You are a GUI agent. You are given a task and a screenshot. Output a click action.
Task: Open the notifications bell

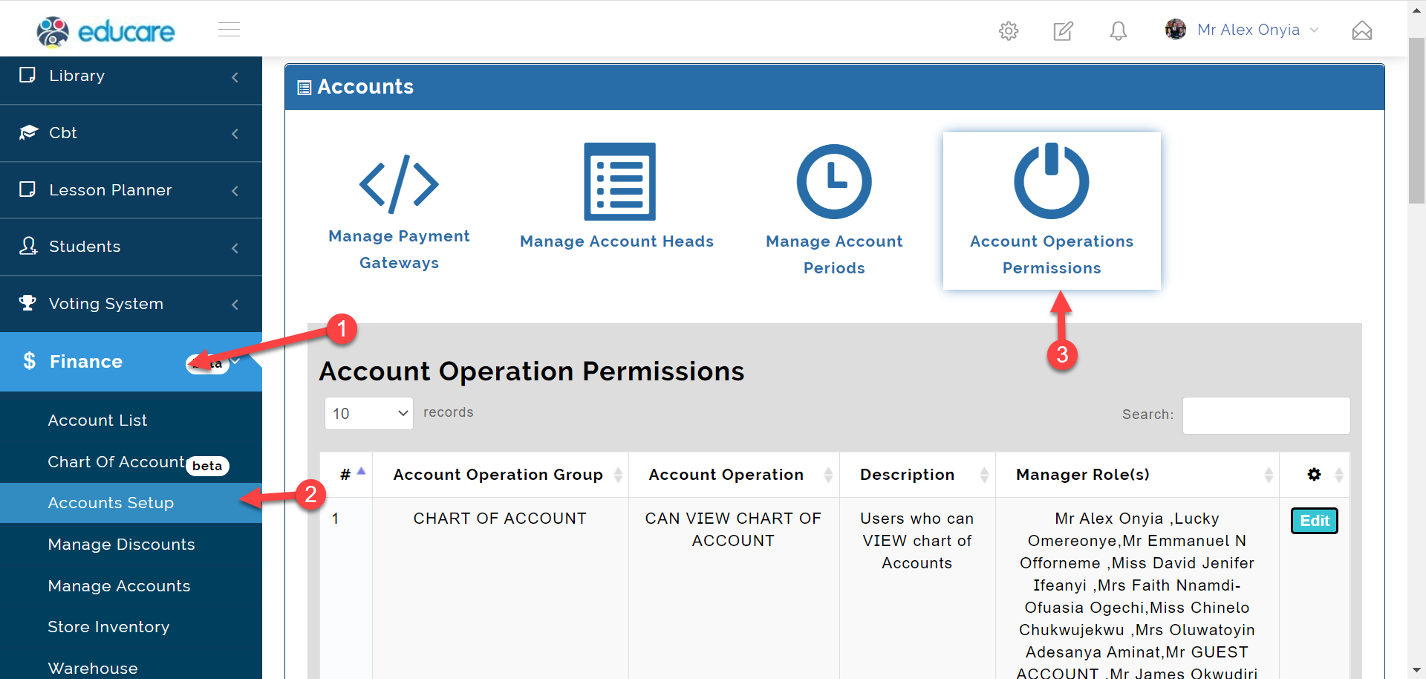pos(1119,30)
